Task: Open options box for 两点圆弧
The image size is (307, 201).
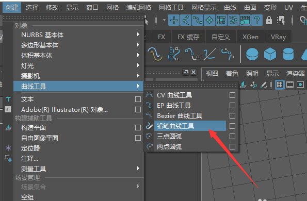Action: pyautogui.click(x=232, y=146)
